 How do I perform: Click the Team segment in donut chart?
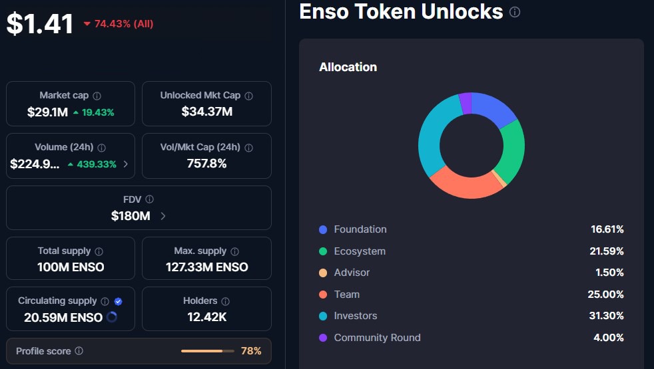466,185
